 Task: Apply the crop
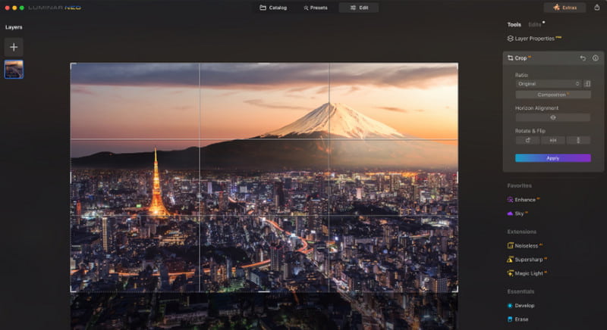coord(553,158)
